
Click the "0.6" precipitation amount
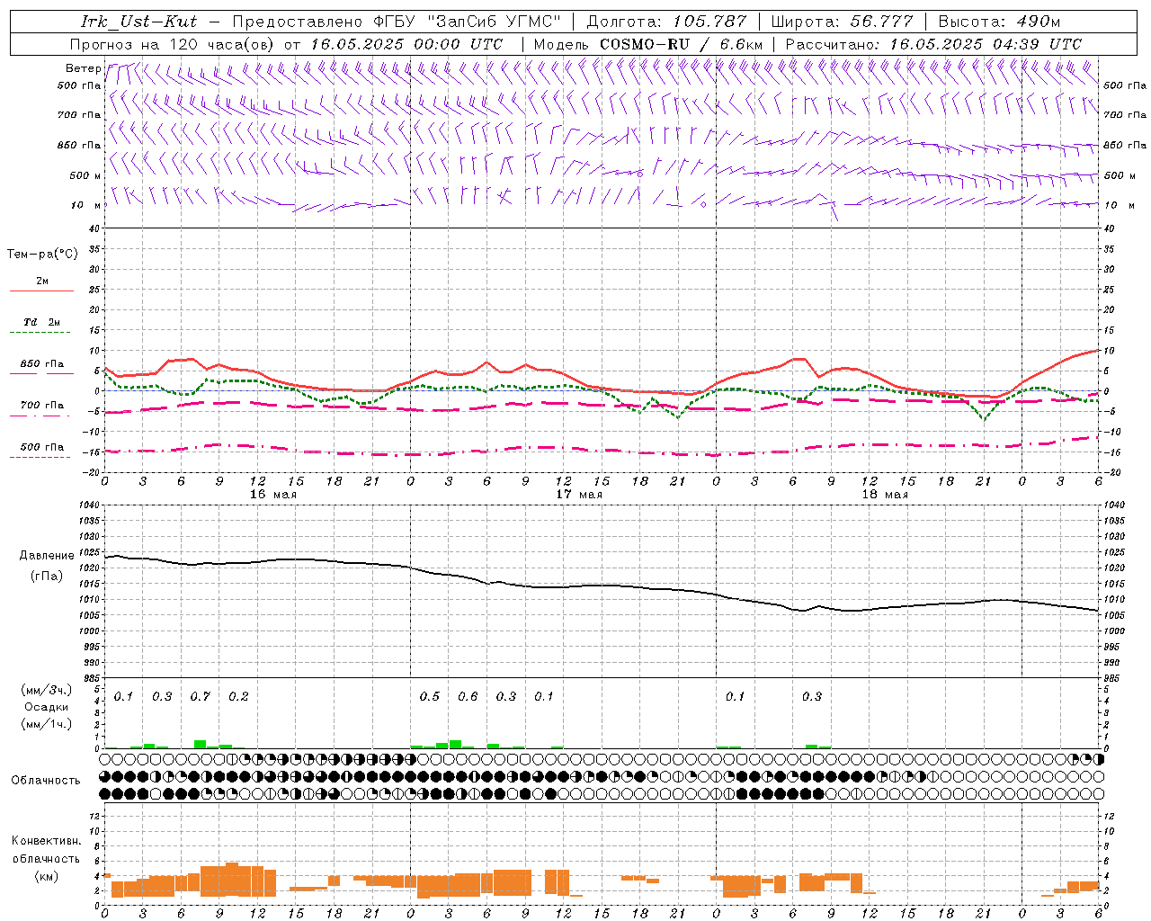[x=468, y=696]
